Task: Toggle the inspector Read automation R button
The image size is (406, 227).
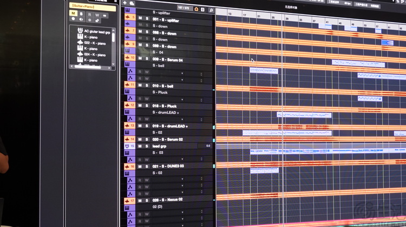Action: tap(89, 15)
